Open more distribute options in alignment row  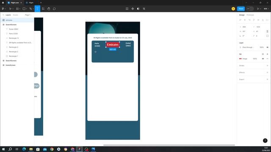point(267,20)
